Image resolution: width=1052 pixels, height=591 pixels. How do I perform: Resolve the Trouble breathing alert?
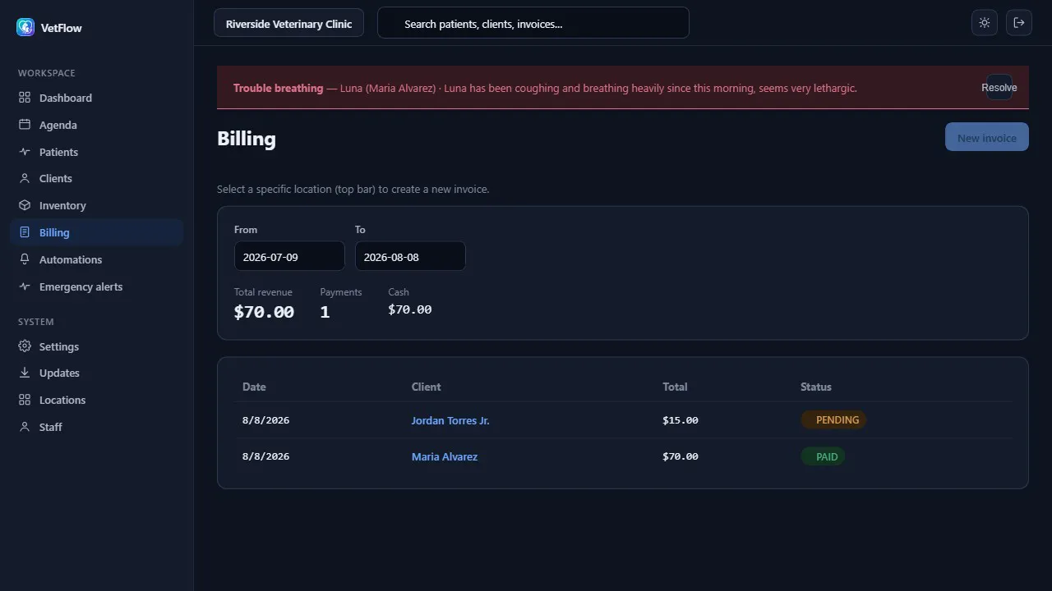tap(999, 88)
